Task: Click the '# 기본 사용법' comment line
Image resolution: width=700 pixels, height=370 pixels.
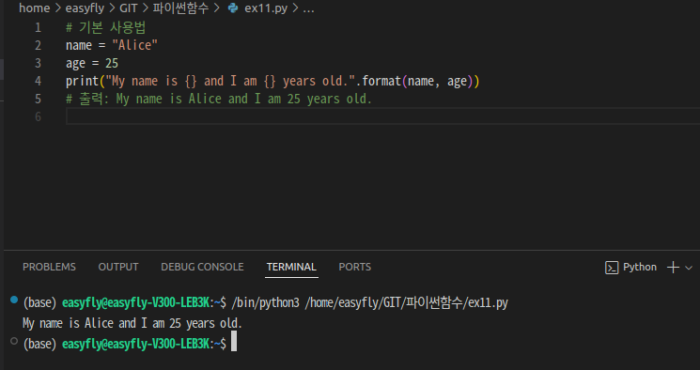Action: point(106,27)
